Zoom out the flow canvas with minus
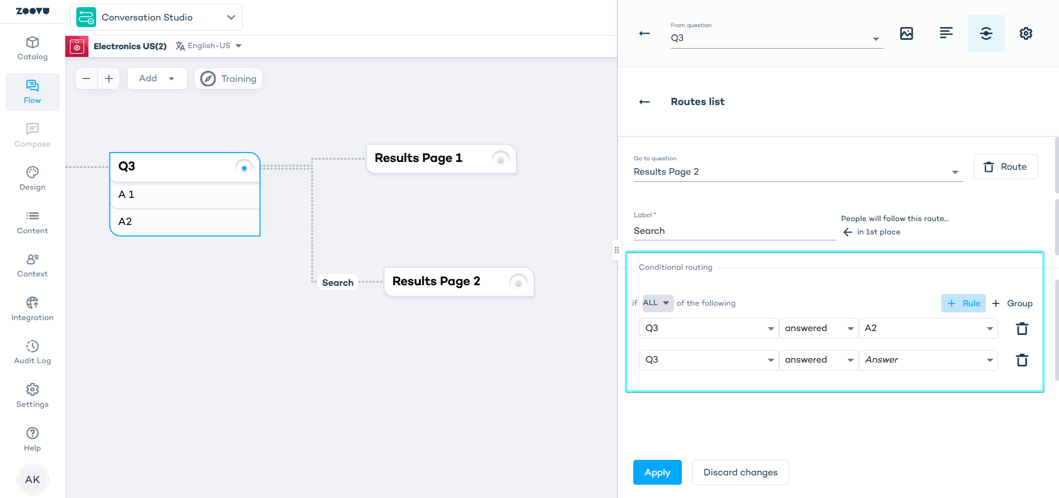This screenshot has height=498, width=1059. [86, 78]
